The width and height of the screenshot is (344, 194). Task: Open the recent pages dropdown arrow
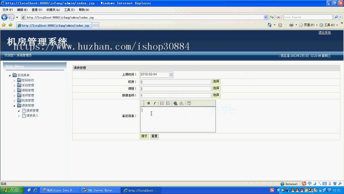pyautogui.click(x=17, y=17)
